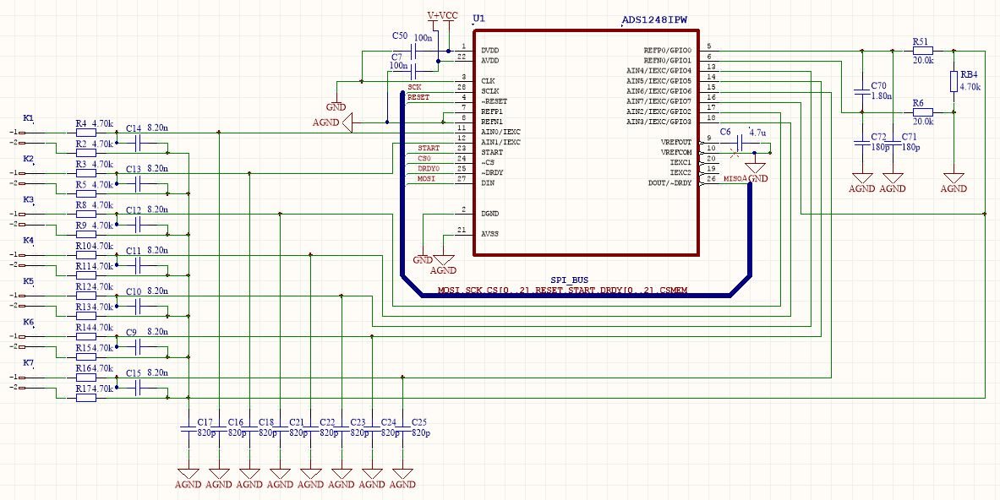
Task: Select capacitor C10 symbol
Action: [137, 306]
